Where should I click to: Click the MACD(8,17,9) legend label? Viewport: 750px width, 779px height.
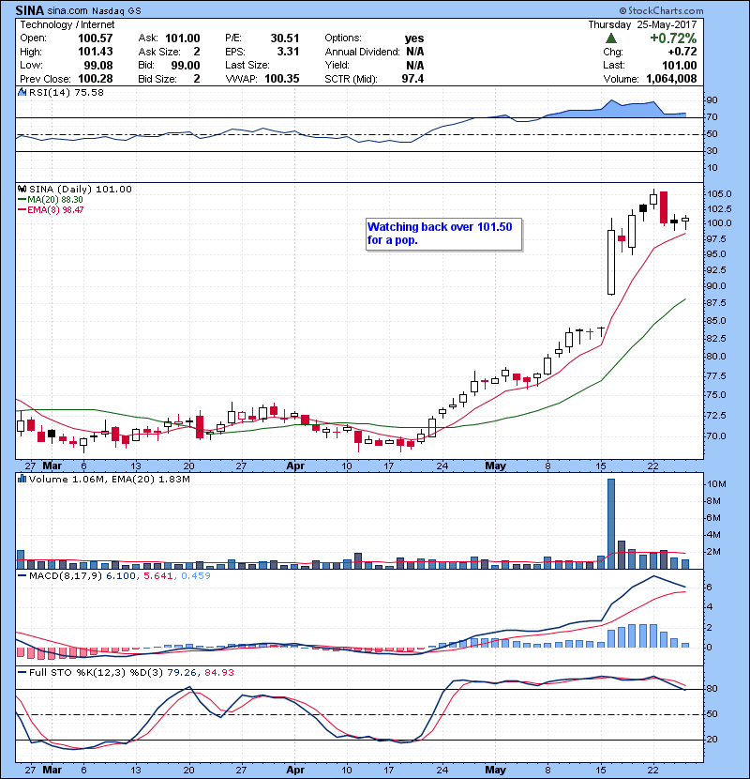(66, 576)
